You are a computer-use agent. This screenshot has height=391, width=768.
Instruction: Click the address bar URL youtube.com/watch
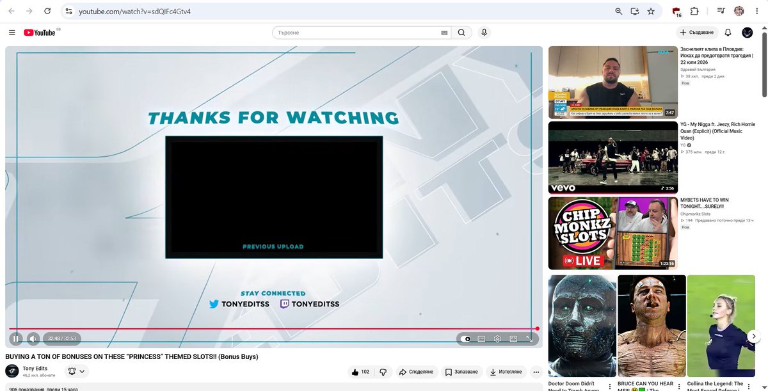[x=134, y=12]
